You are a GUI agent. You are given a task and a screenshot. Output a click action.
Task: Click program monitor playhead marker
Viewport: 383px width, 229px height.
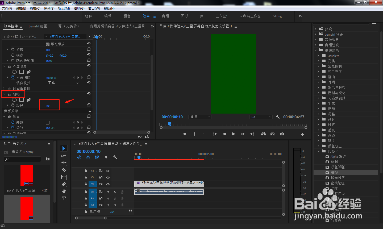(x=169, y=124)
